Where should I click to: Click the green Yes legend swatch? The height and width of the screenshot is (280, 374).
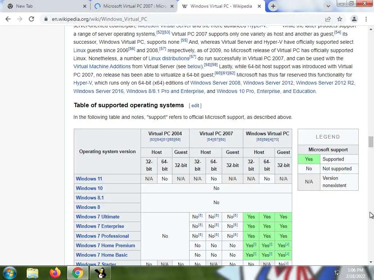pos(309,159)
